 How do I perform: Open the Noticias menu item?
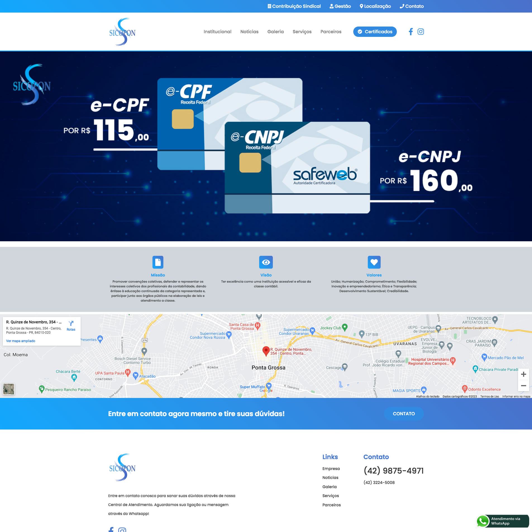coord(249,32)
